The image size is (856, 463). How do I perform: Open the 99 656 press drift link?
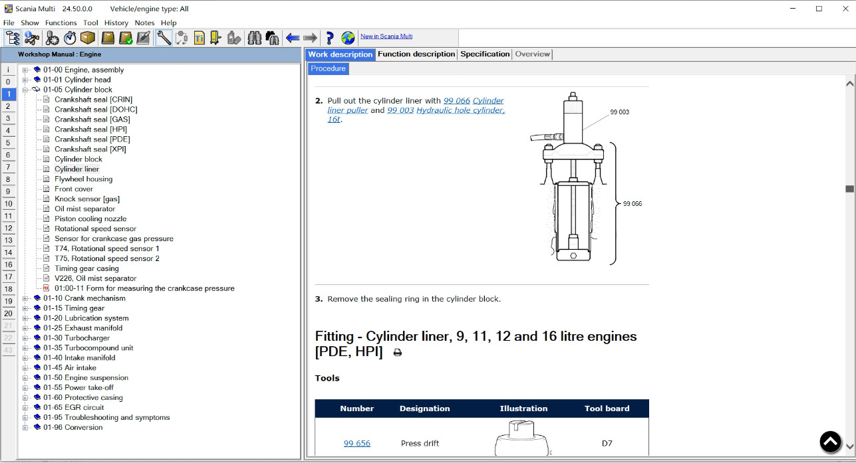357,444
